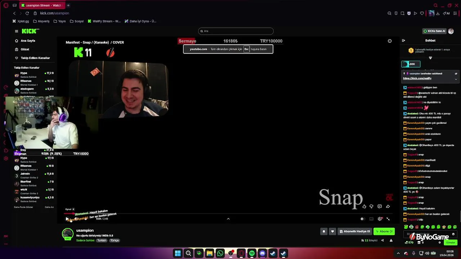461x259 pixels.
Task: Share the usampion stream
Action: [x=382, y=240]
